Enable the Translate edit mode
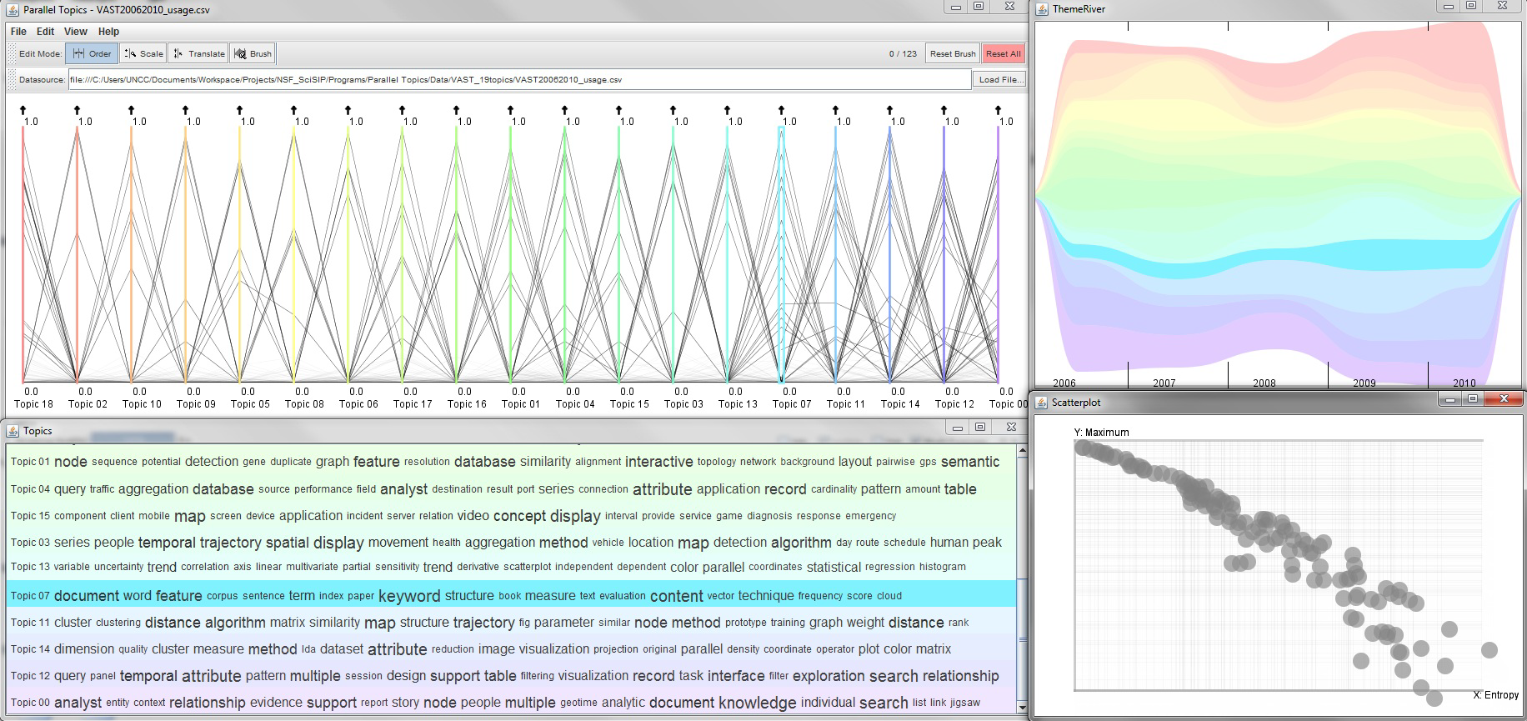The image size is (1527, 721). coord(198,54)
